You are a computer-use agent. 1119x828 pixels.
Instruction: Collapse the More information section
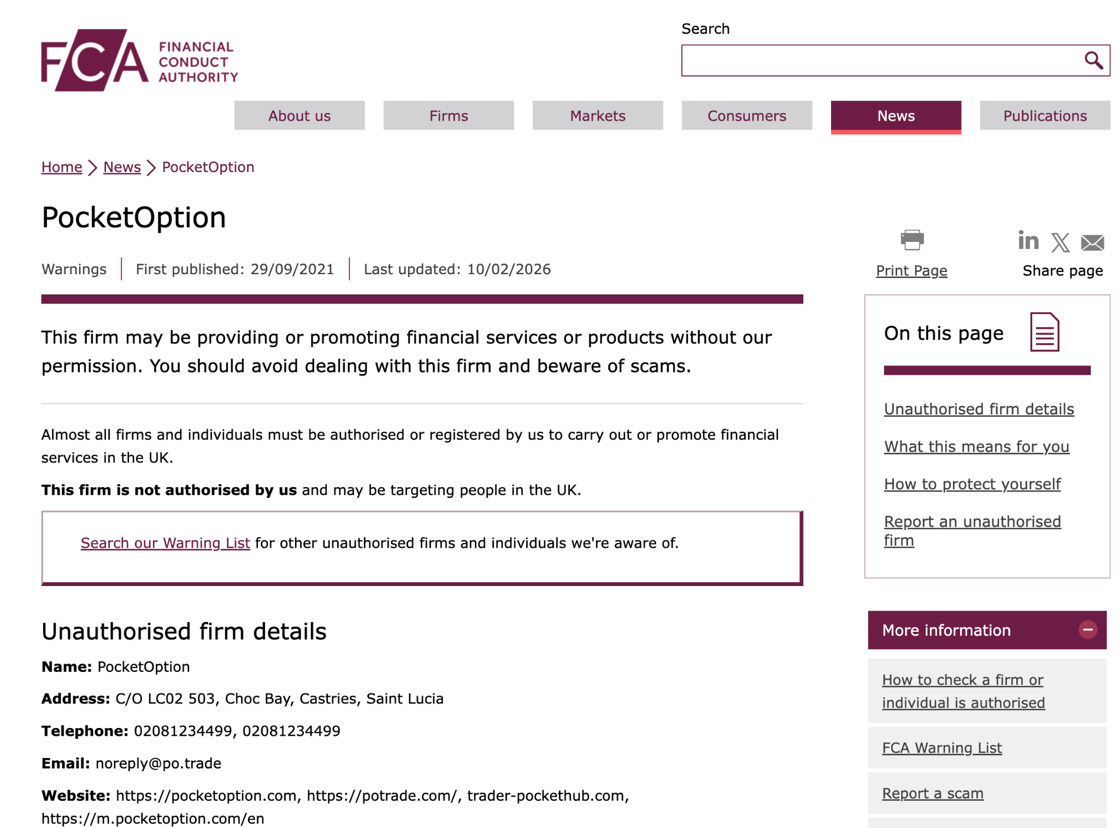[x=1088, y=630]
